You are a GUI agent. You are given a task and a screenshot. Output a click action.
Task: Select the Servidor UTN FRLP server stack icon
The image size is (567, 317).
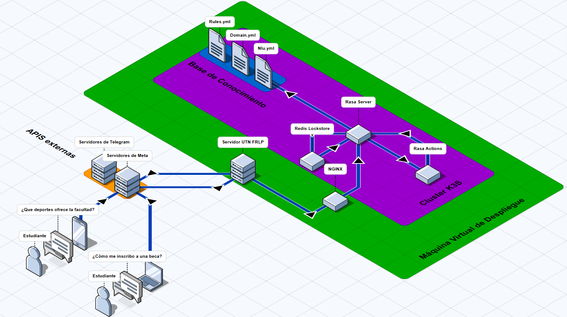tap(242, 170)
